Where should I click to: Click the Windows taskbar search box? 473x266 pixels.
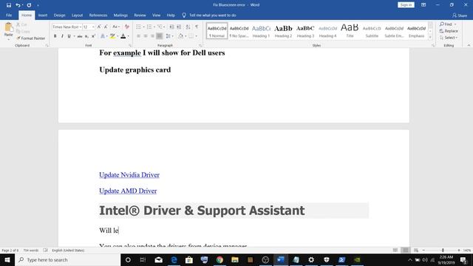68,259
